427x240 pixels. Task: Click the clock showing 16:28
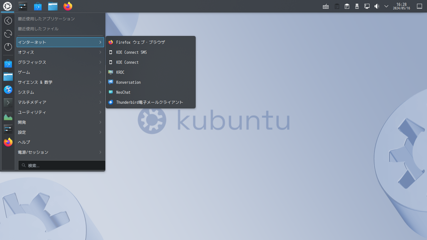tap(401, 6)
